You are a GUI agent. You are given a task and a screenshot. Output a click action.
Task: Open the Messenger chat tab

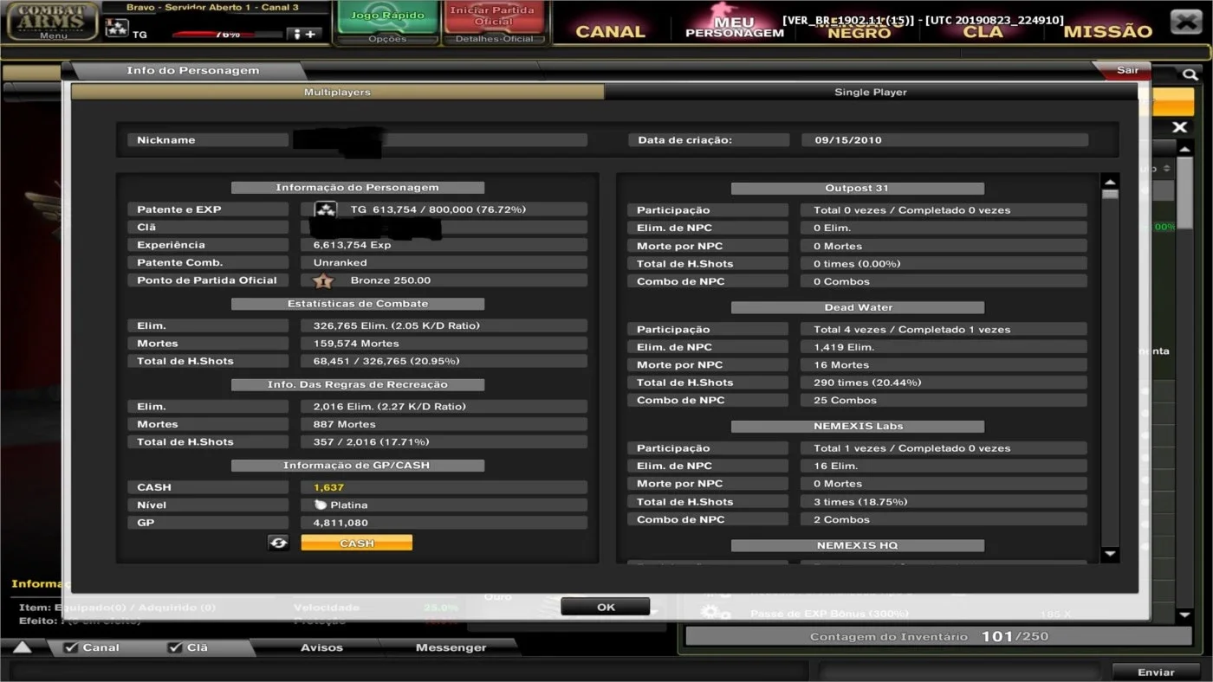pos(451,647)
